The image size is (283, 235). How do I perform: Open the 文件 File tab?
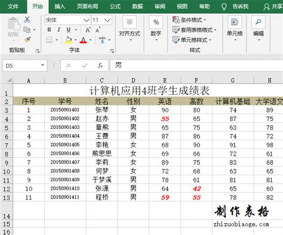click(13, 7)
